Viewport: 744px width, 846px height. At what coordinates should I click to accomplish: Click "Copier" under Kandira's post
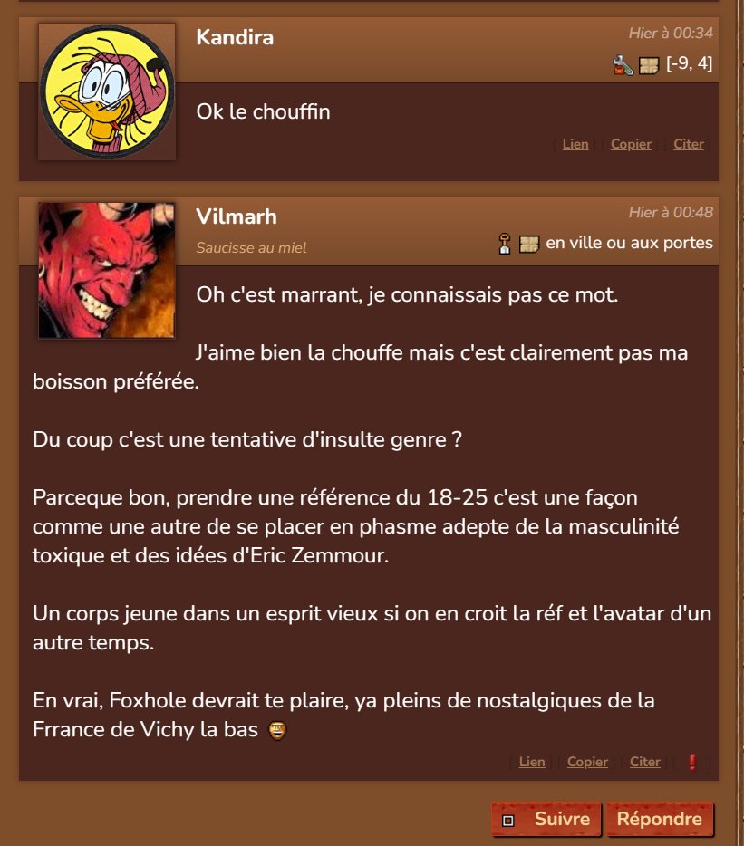click(x=631, y=144)
